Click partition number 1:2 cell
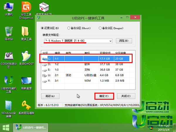176x132 pixels. pyautogui.click(x=57, y=64)
